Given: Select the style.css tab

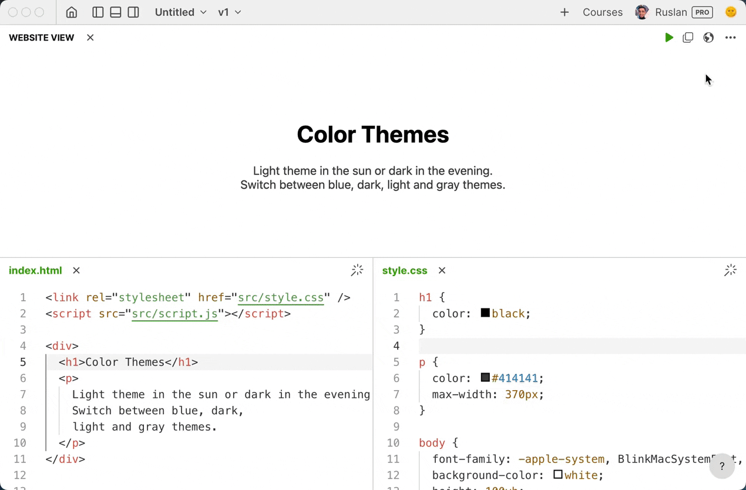Looking at the screenshot, I should coord(405,270).
